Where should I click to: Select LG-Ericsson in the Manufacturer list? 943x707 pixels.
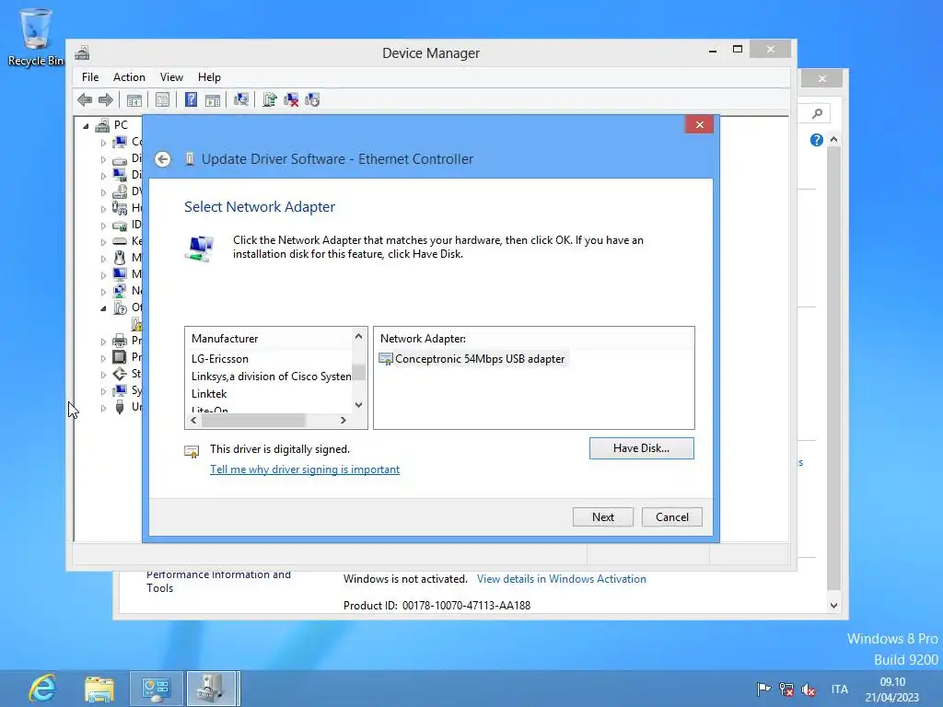[x=219, y=359]
